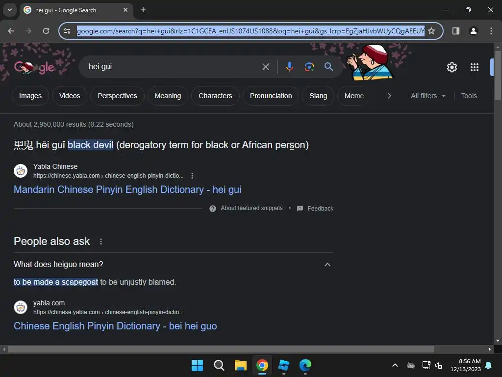Open File Explorer from taskbar
502x377 pixels.
(240, 365)
